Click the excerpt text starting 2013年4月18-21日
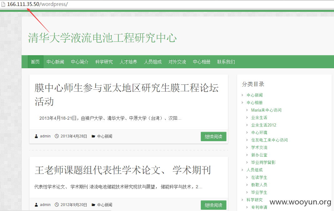The image size is (334, 211). point(110,118)
